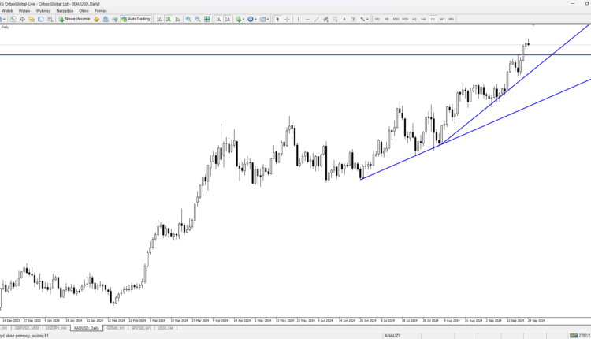
Task: Minimize the MetaTrader window
Action: 573,3
